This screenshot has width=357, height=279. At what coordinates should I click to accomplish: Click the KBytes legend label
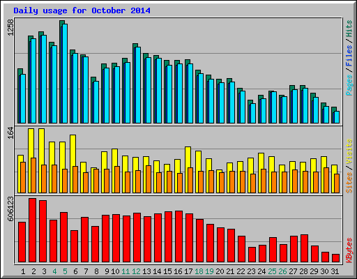pyautogui.click(x=349, y=250)
